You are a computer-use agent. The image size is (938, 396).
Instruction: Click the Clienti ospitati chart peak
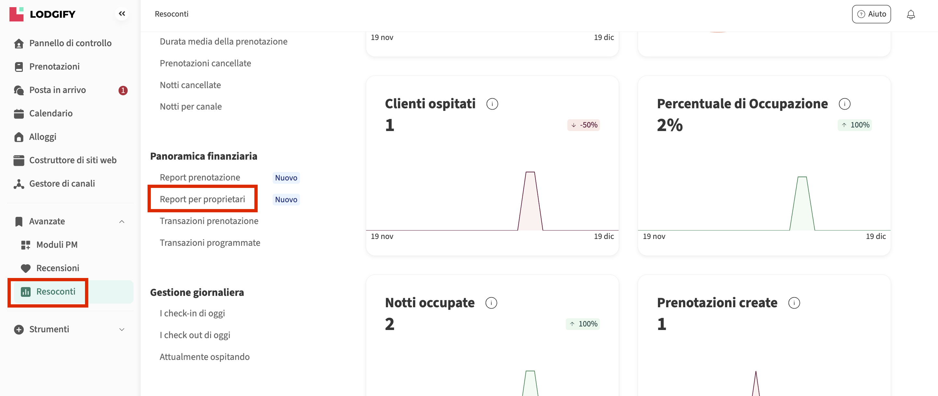point(530,175)
